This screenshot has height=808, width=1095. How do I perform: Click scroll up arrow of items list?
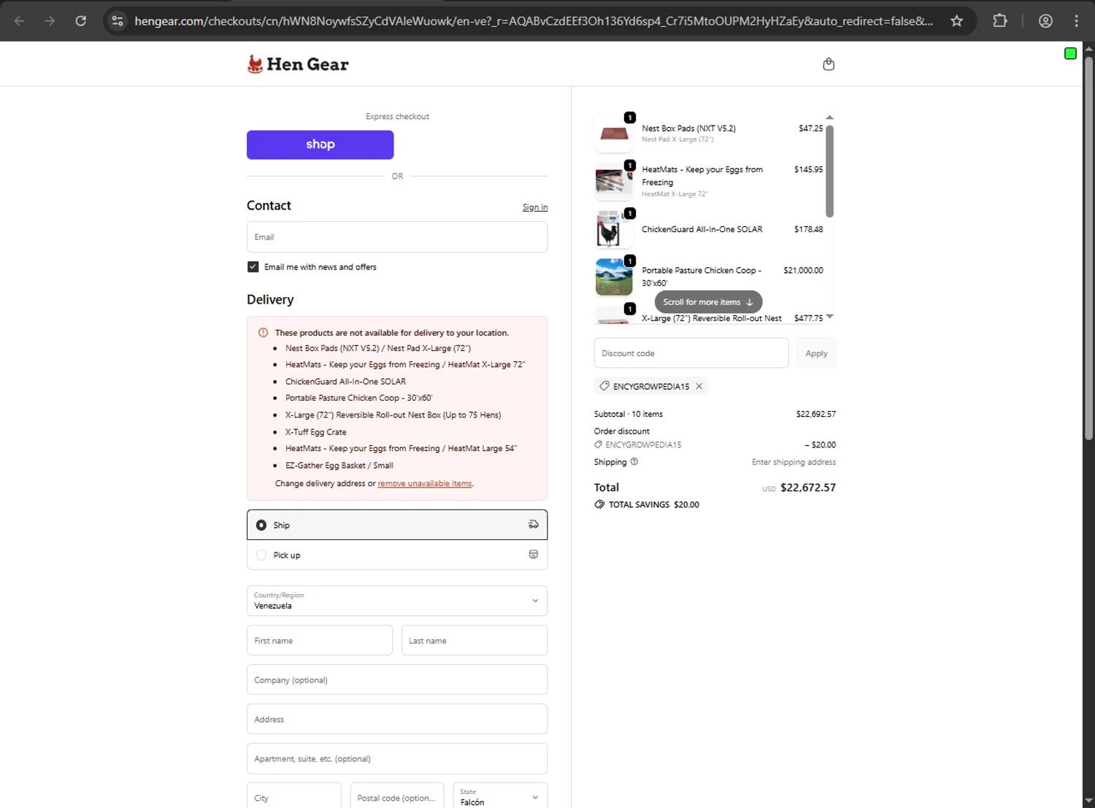(x=829, y=118)
